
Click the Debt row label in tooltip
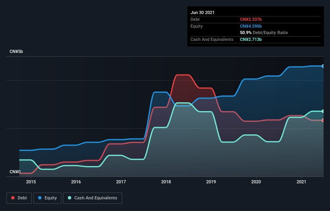[x=195, y=19]
